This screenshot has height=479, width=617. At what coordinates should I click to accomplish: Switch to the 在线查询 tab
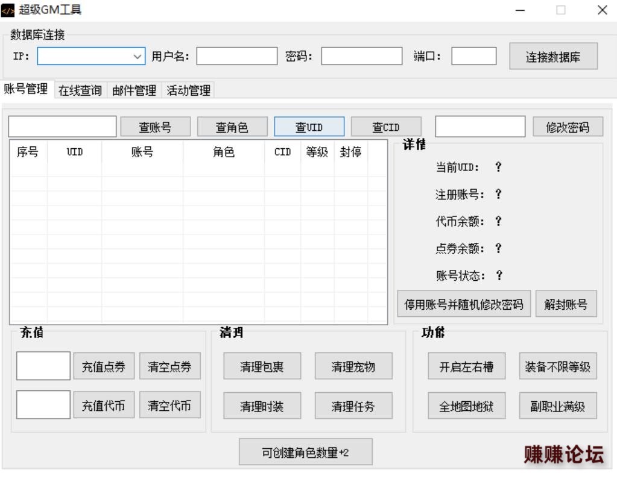click(x=80, y=90)
